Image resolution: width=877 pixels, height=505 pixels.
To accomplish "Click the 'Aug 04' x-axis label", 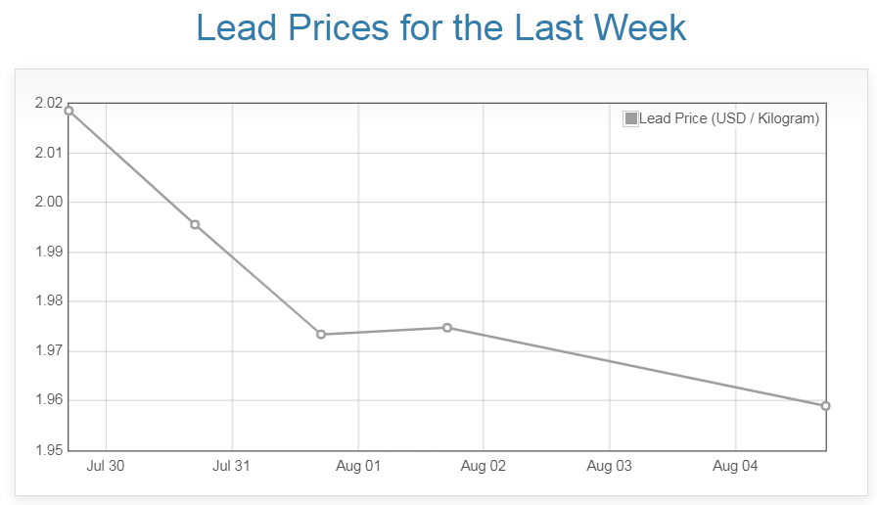I will (736, 467).
